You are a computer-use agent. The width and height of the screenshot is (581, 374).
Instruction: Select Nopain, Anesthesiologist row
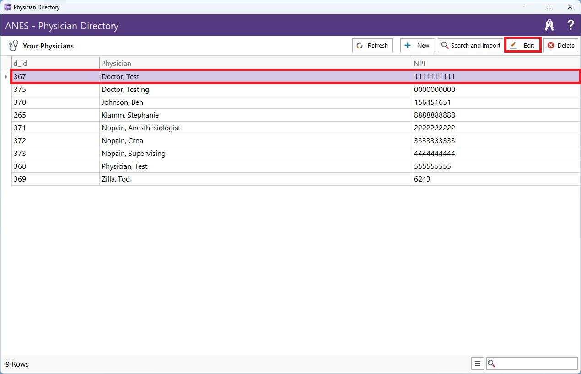[296, 128]
